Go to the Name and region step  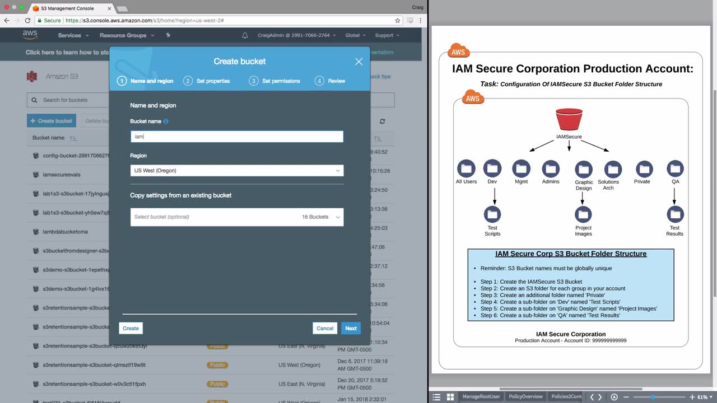pyautogui.click(x=145, y=81)
